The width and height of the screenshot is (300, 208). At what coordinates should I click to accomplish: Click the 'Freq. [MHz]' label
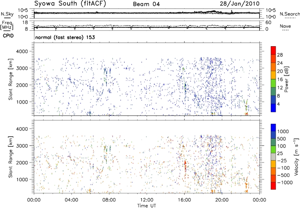tap(7, 26)
